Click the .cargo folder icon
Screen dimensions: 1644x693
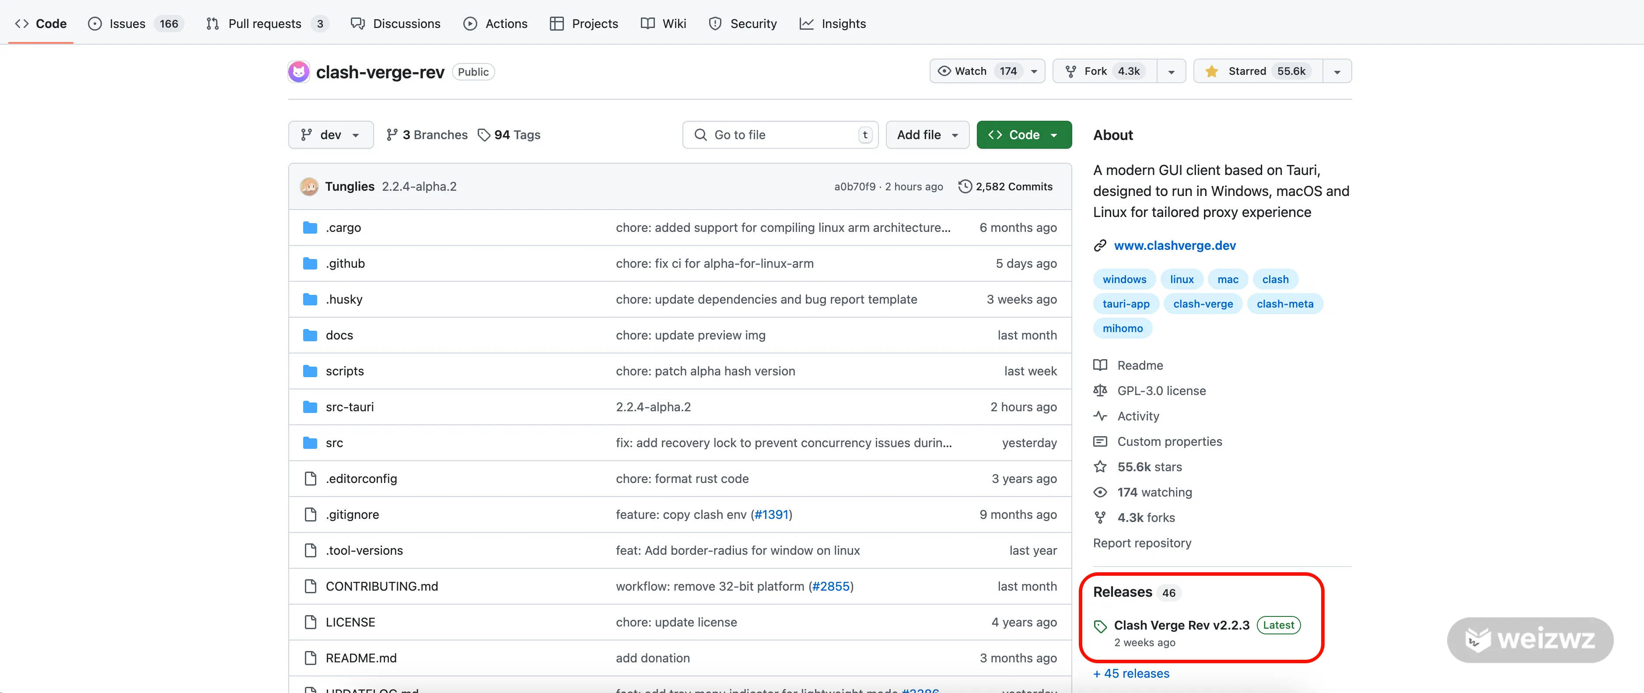point(310,228)
